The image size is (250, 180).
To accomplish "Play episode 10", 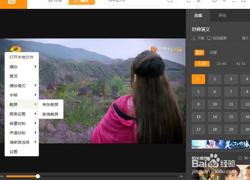I will (x=215, y=104).
